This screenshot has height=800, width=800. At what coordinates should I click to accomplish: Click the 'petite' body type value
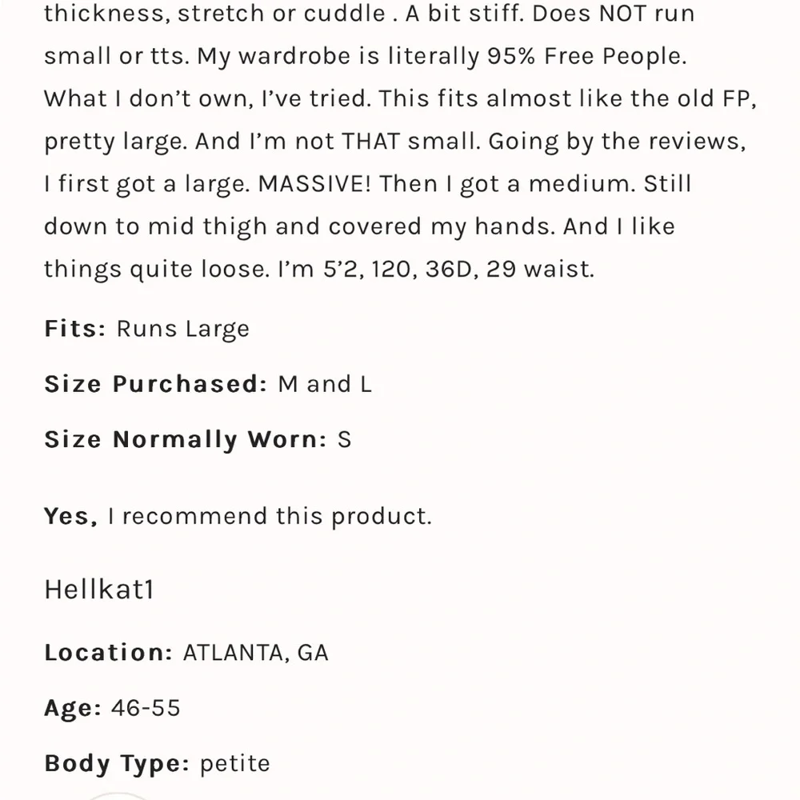234,764
